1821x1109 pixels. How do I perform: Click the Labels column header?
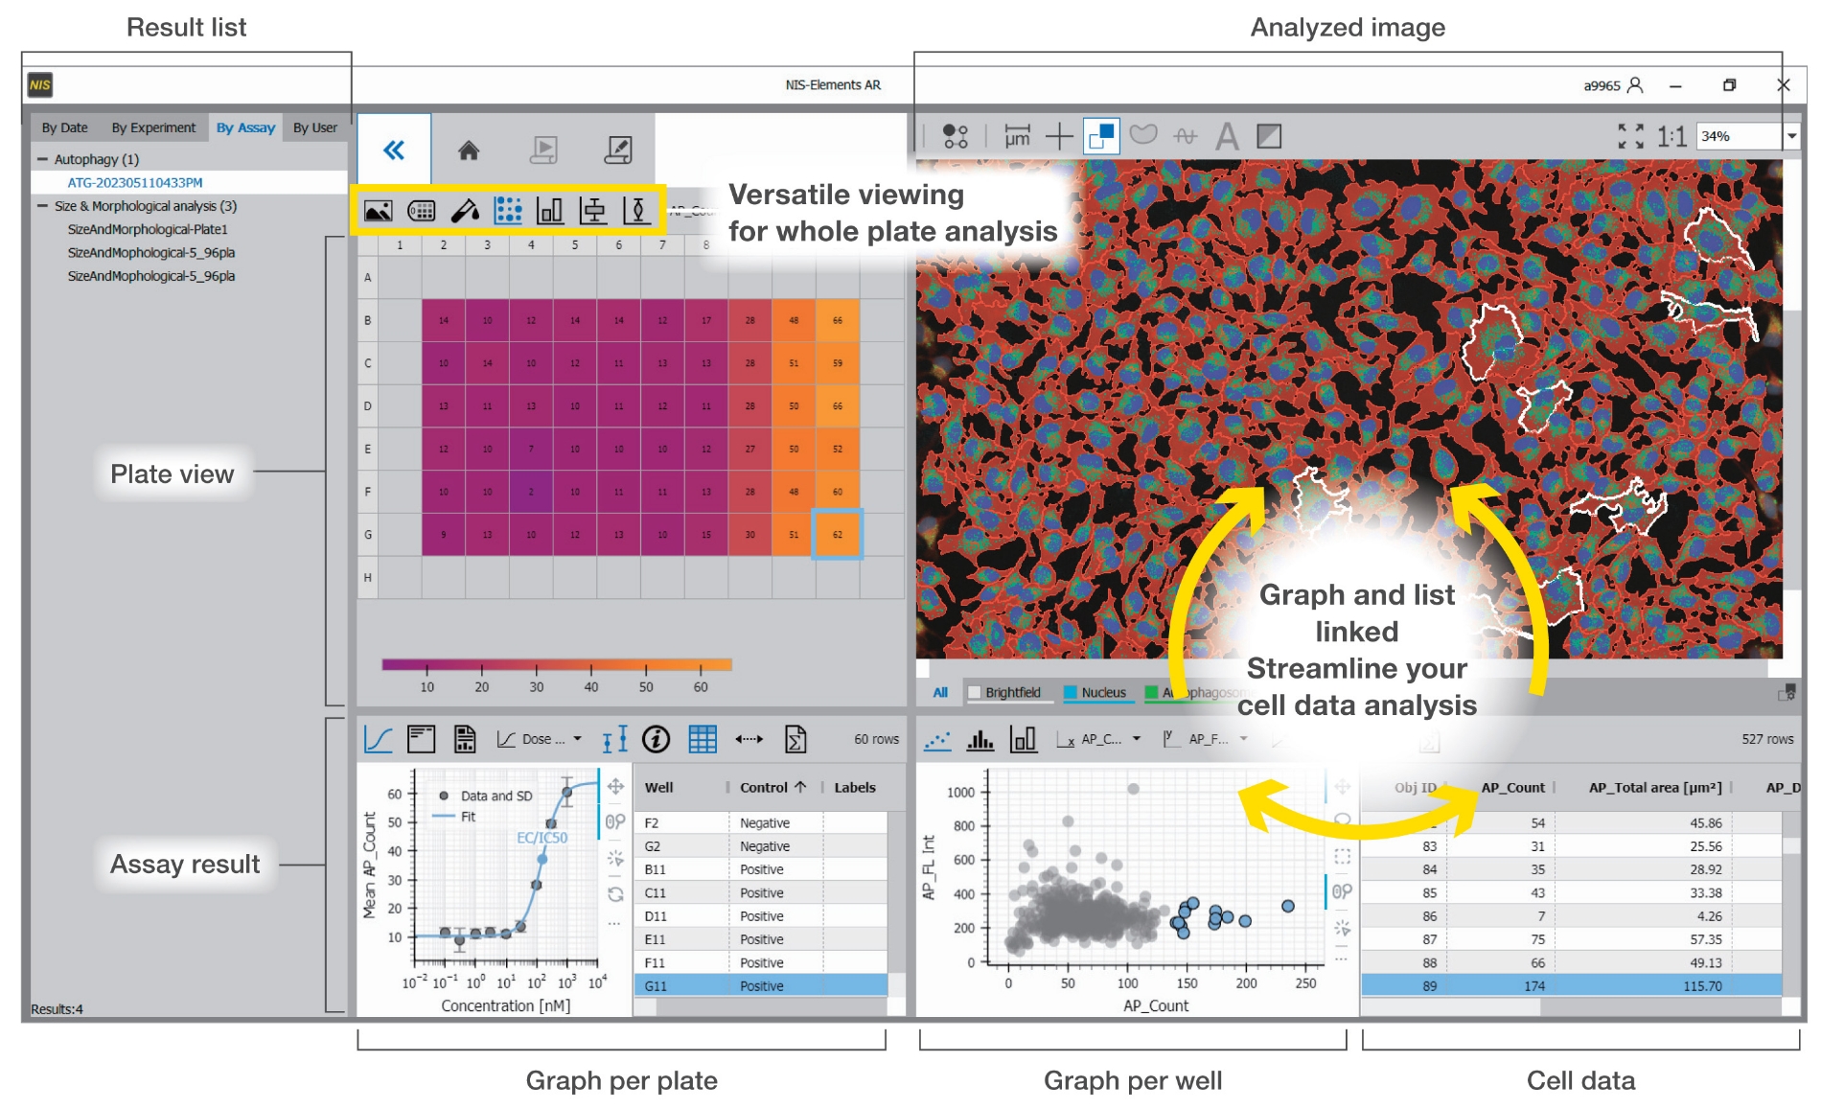(855, 788)
